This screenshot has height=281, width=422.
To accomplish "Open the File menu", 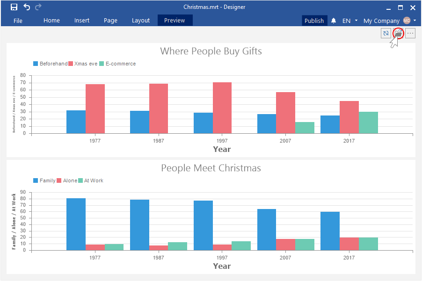I will click(x=18, y=21).
